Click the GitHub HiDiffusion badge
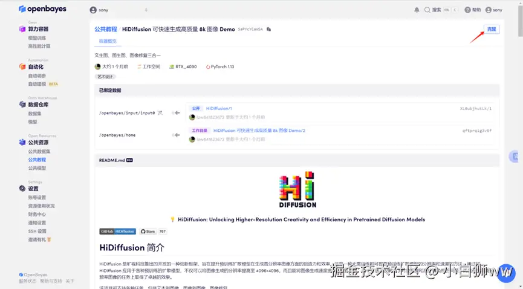Screen dimensions: 523x289 click(117, 232)
